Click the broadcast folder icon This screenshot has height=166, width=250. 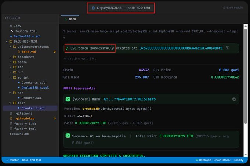tap(15, 57)
